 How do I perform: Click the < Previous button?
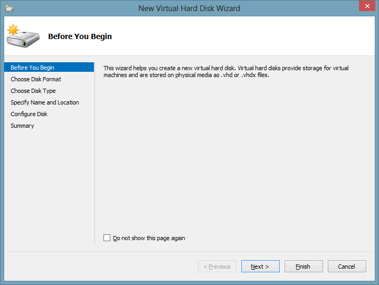point(217,267)
